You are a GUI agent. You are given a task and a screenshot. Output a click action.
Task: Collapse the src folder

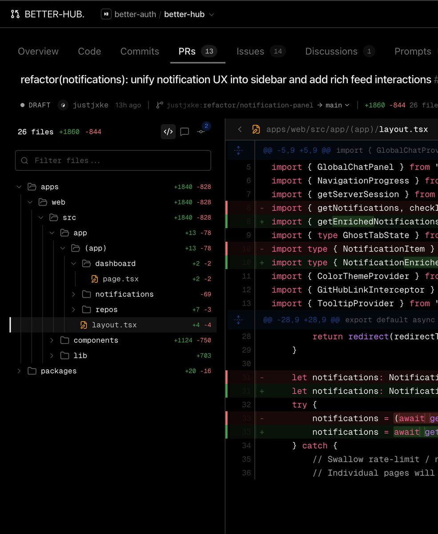coord(41,218)
